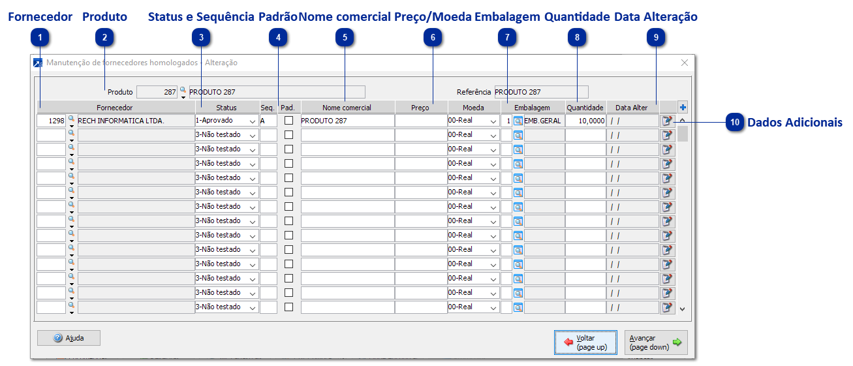Screen dimensions: 853x366
Task: Click Nome comercial field with PRODUTO 287
Action: [347, 121]
